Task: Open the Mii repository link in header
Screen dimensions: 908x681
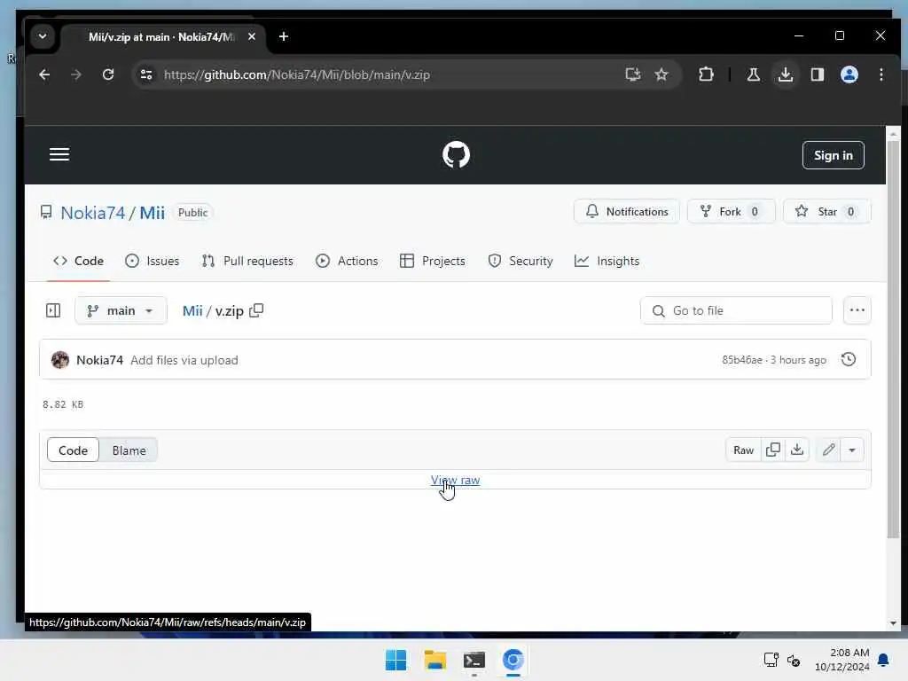Action: coord(152,213)
